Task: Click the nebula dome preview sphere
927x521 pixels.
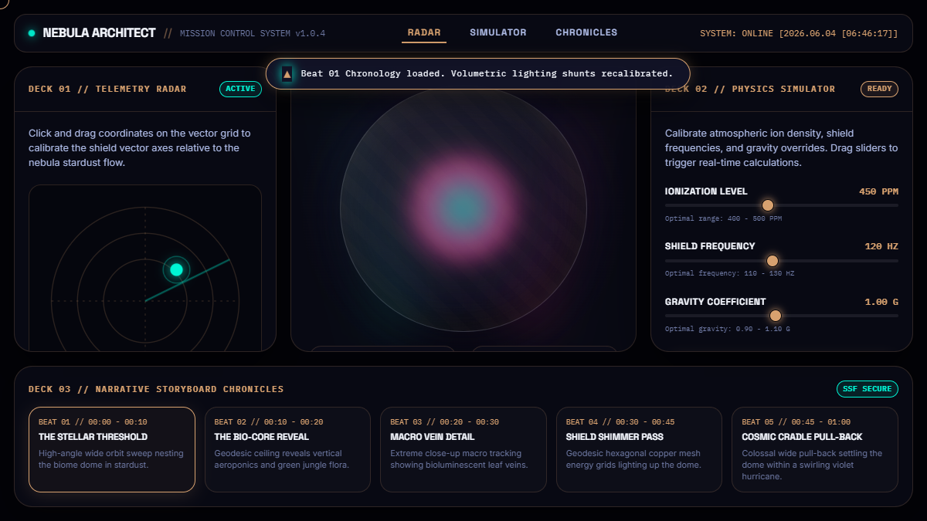Action: click(x=463, y=208)
